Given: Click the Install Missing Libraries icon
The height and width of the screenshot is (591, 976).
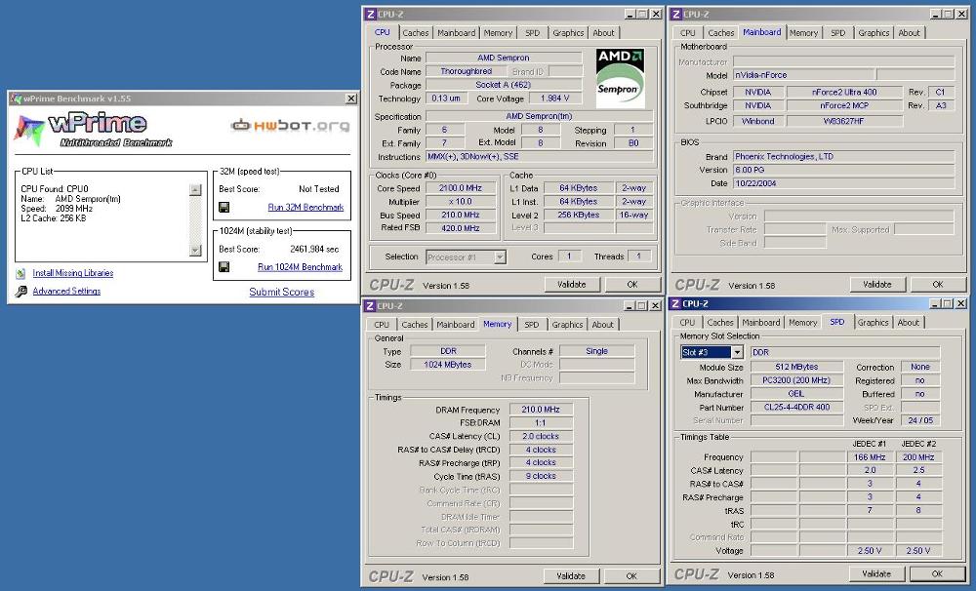Looking at the screenshot, I should [x=21, y=273].
